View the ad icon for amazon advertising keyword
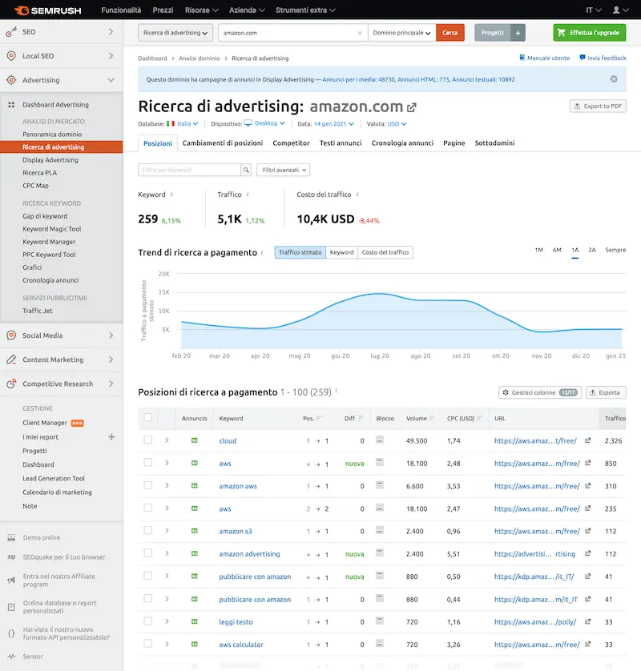The width and height of the screenshot is (641, 671). pos(195,553)
